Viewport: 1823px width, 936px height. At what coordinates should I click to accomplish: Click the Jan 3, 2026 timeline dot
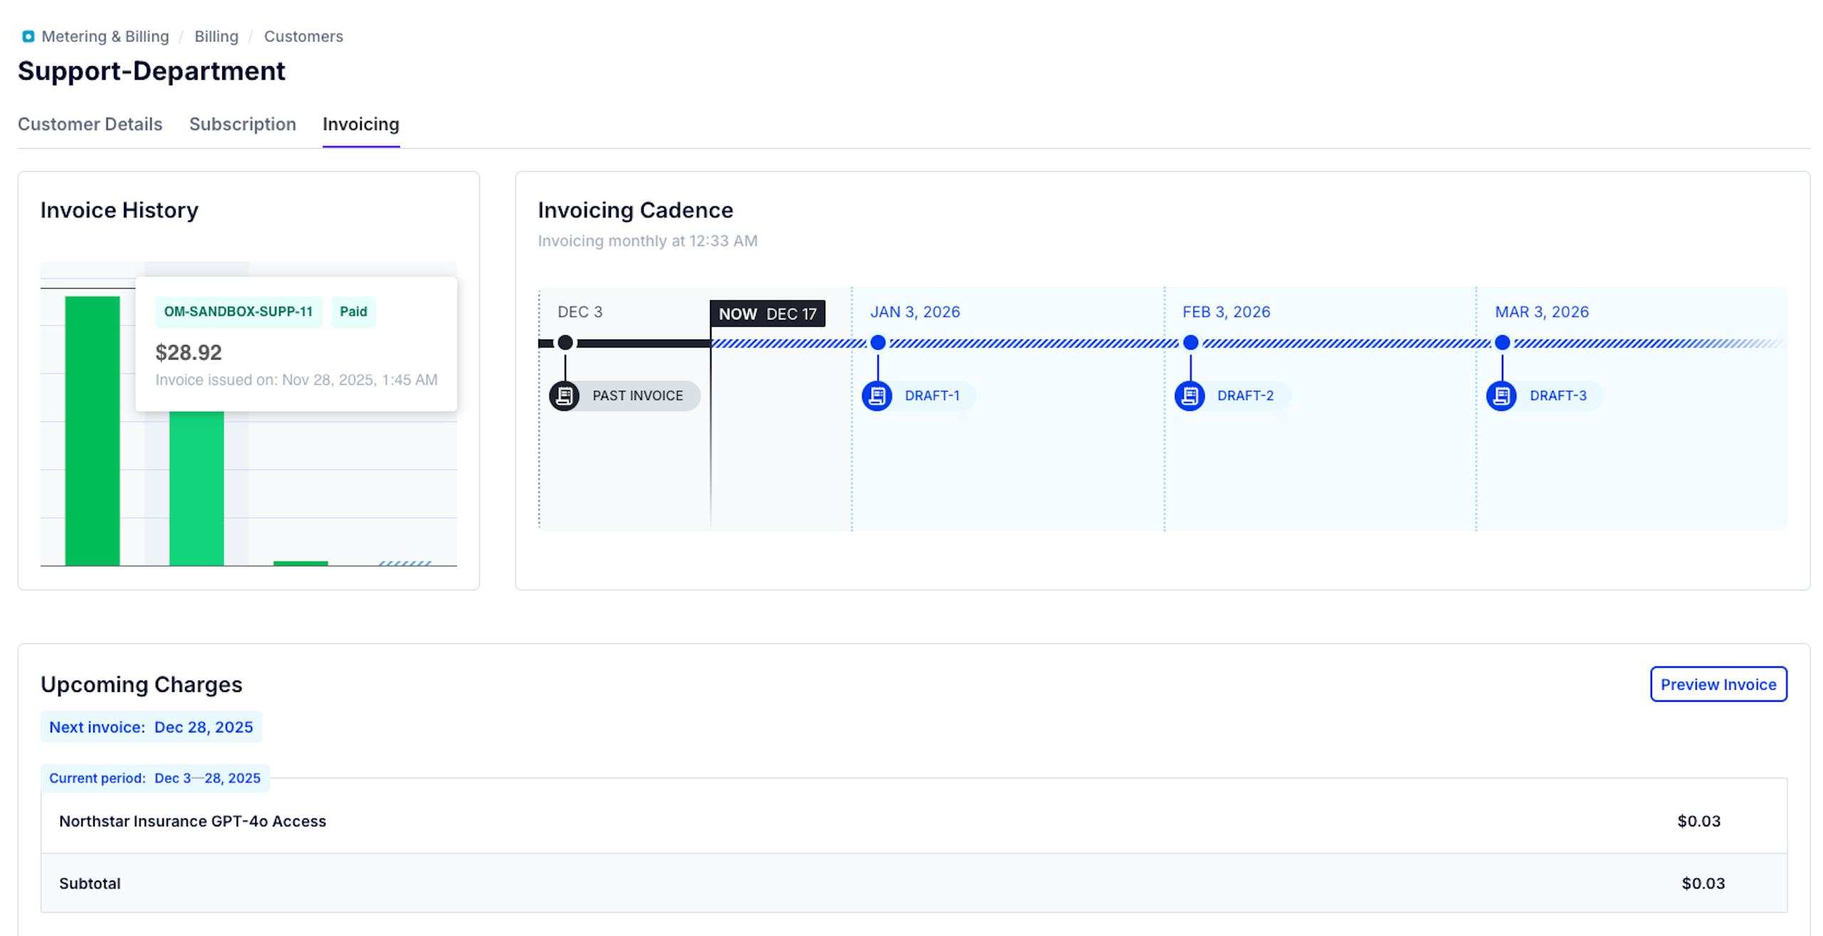click(878, 343)
